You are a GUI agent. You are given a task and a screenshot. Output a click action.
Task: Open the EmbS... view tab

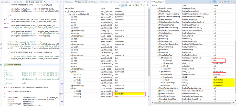click(x=125, y=2)
